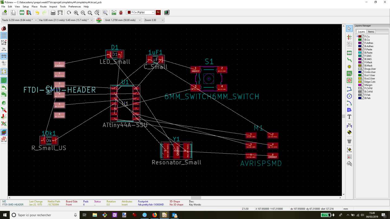Image resolution: width=390 pixels, height=219 pixels.
Task: Open the Preferences menu
Action: 74,6
